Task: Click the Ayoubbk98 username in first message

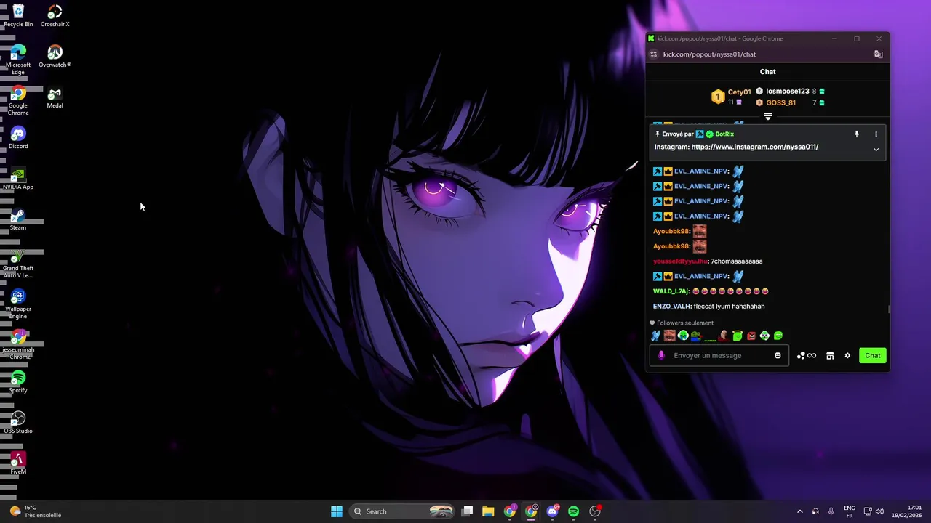Action: (x=671, y=231)
